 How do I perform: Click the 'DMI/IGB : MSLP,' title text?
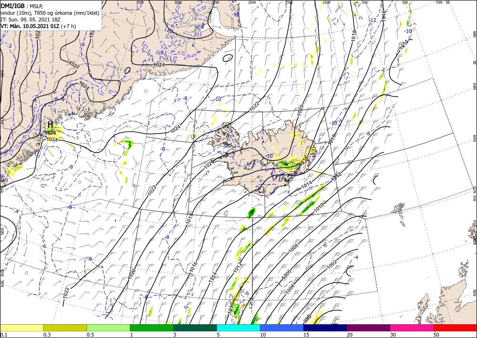pos(21,6)
